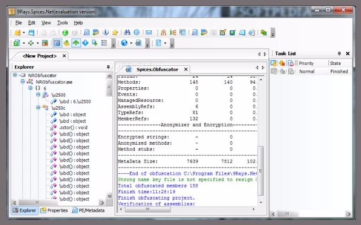Click the green document icon in second toolbar
The height and width of the screenshot is (225, 361).
16,43
